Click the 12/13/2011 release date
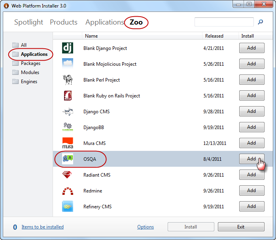Image resolution: width=276 pixels, height=240 pixels. point(215,143)
